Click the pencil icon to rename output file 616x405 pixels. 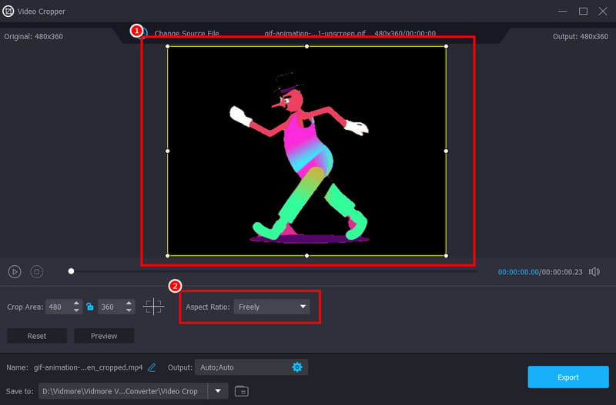[x=152, y=367]
